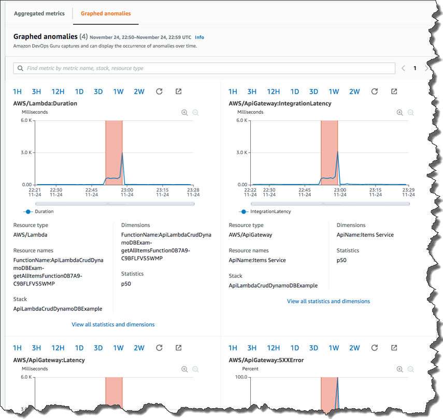Image resolution: width=443 pixels, height=419 pixels.
Task: Click the anomaly spike in the Lambda Duration chart
Action: tap(122, 169)
